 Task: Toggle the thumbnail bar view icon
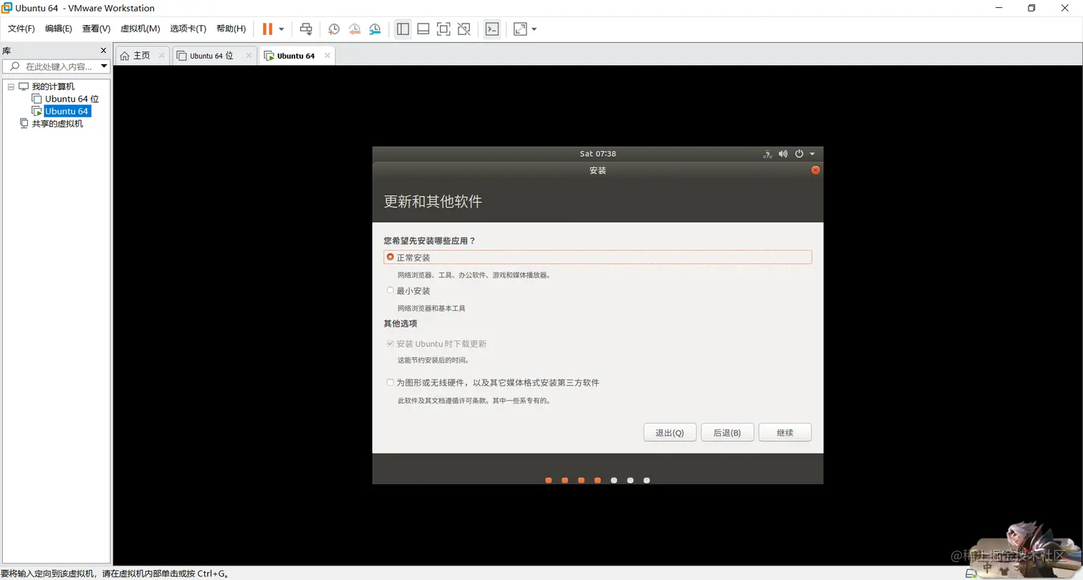[x=423, y=29]
